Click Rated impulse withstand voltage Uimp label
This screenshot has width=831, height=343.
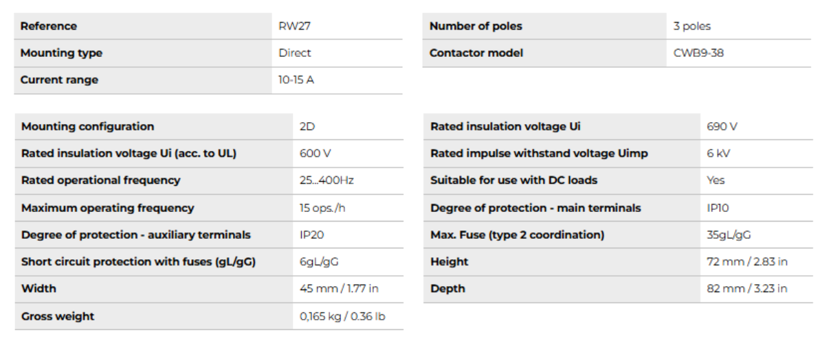[539, 154]
